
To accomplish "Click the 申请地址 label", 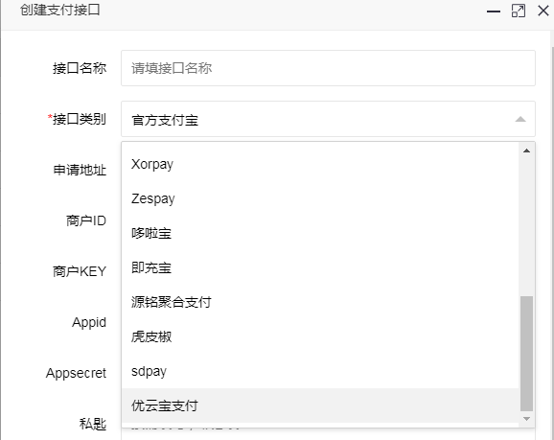I will (80, 170).
